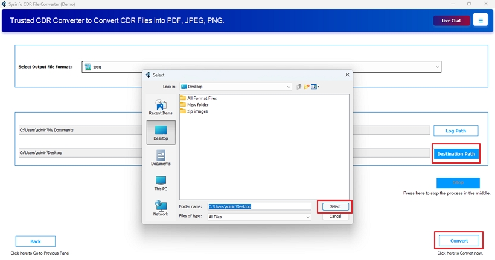Minimize the CDR File Converter window
The height and width of the screenshot is (260, 495).
453,4
